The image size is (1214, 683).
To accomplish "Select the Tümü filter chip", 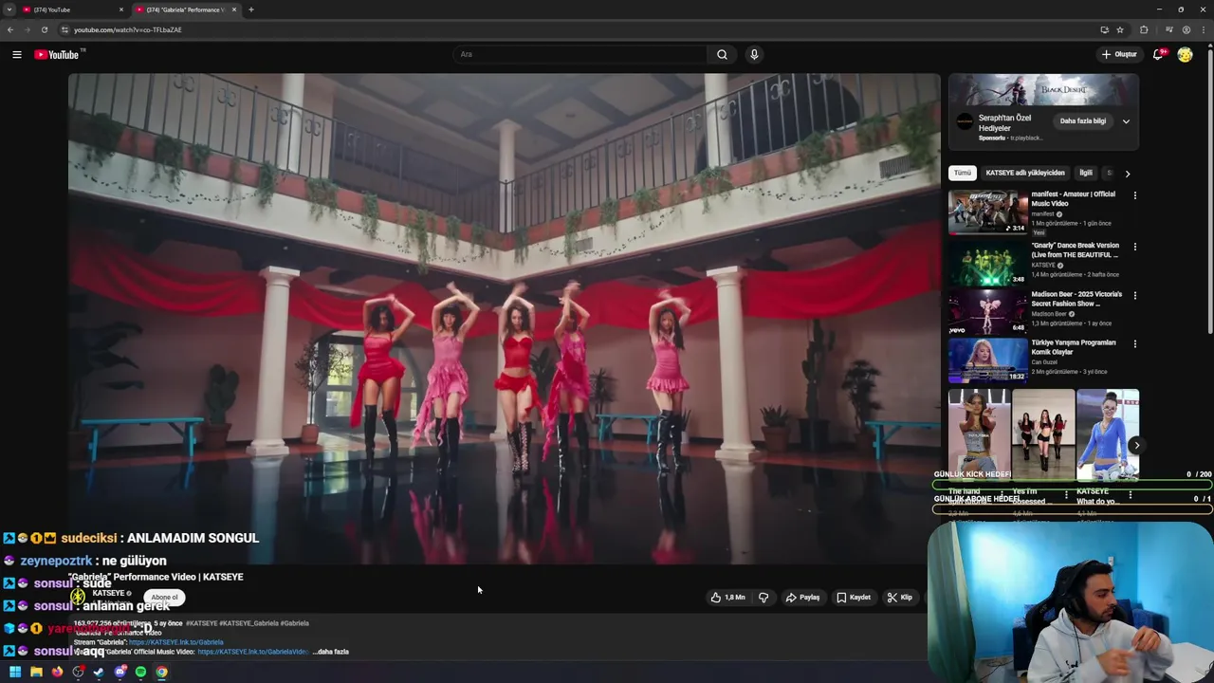I will tap(963, 173).
